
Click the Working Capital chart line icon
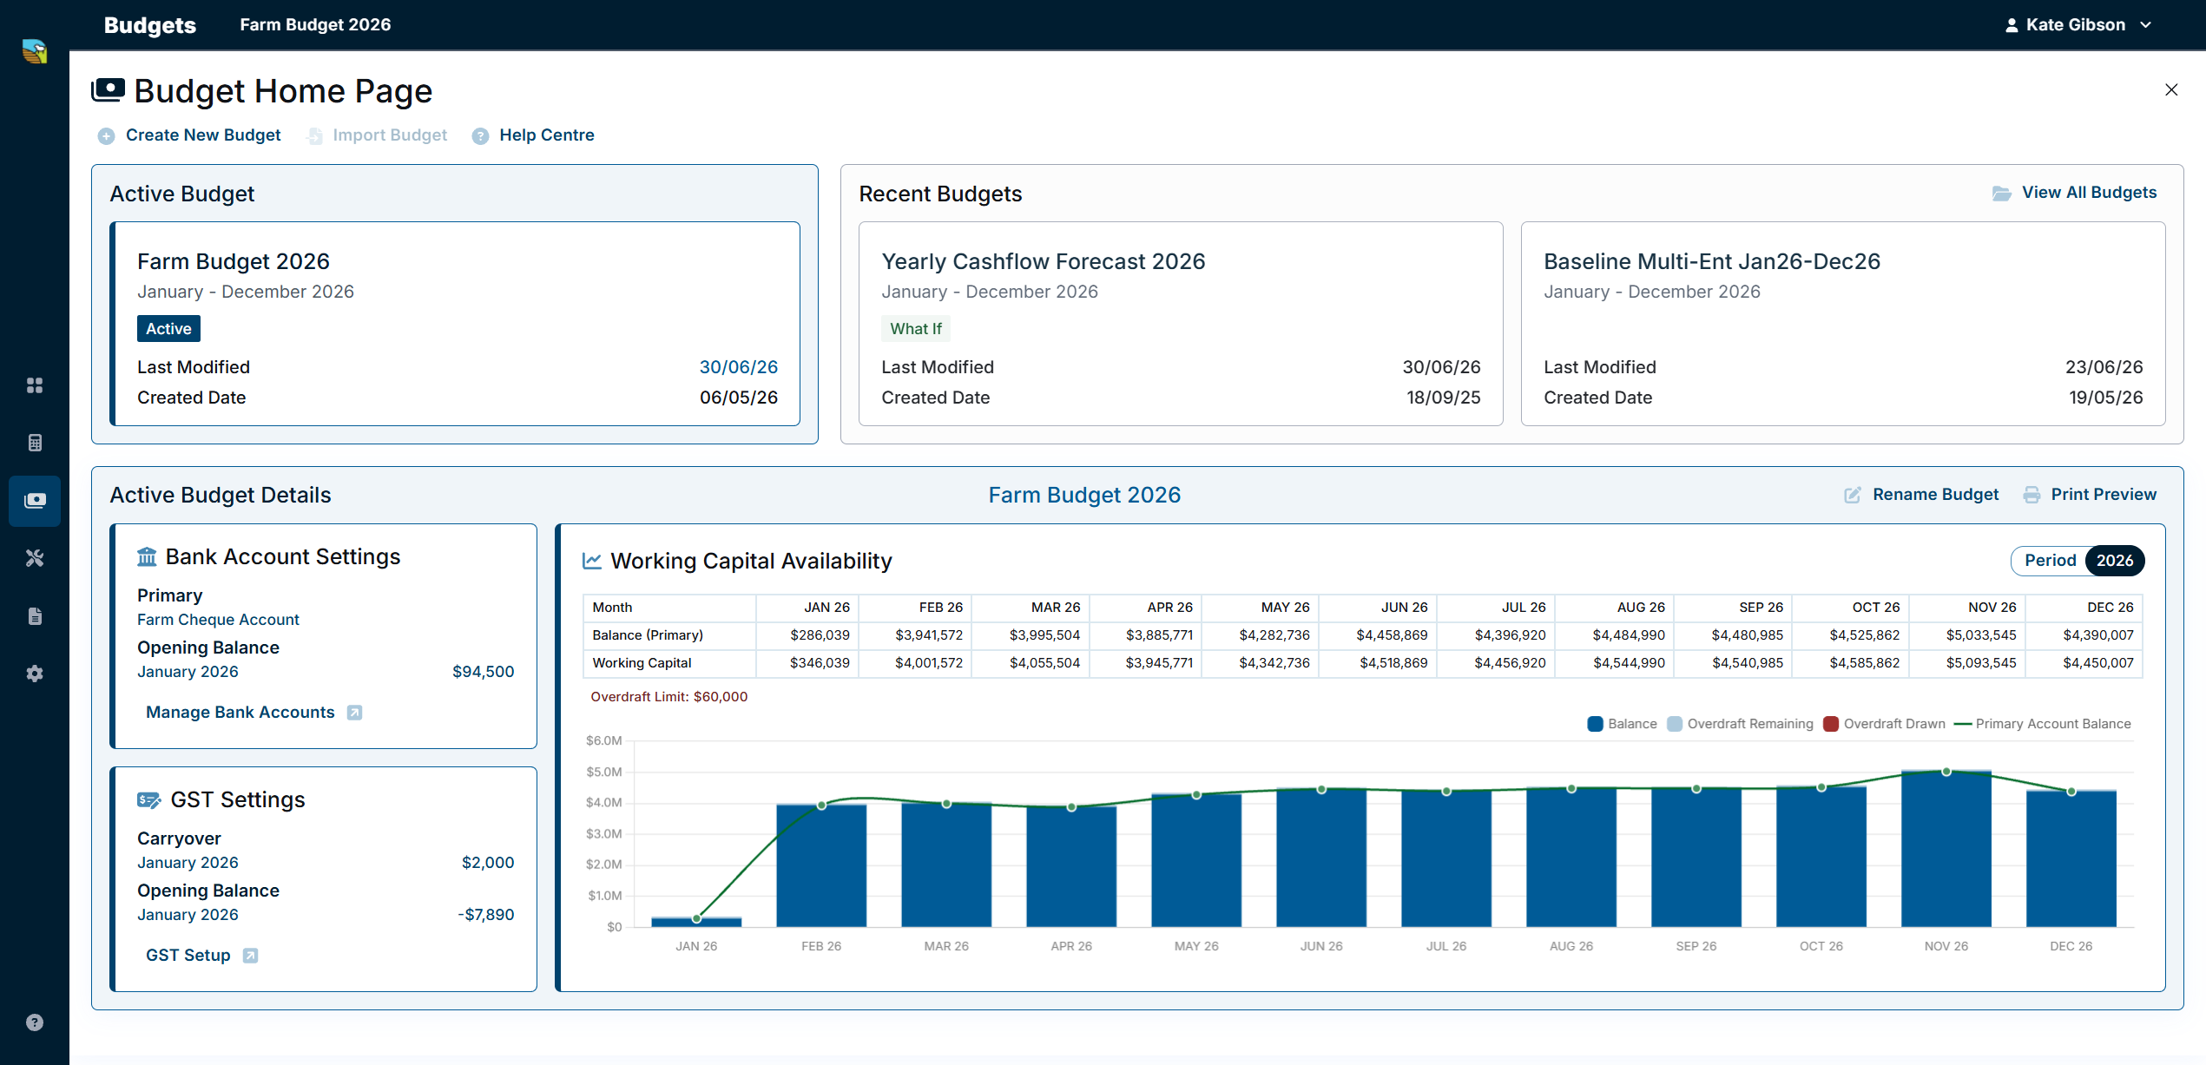(x=592, y=561)
